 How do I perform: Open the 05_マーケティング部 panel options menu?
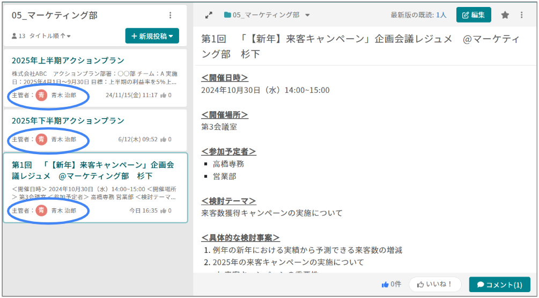[171, 16]
